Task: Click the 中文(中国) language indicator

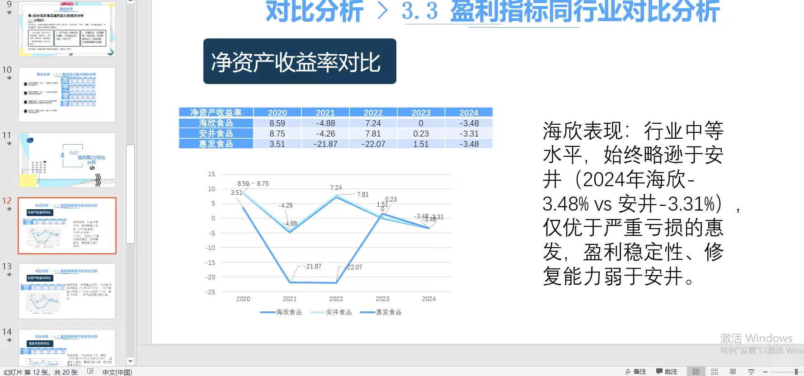Action: pyautogui.click(x=117, y=372)
